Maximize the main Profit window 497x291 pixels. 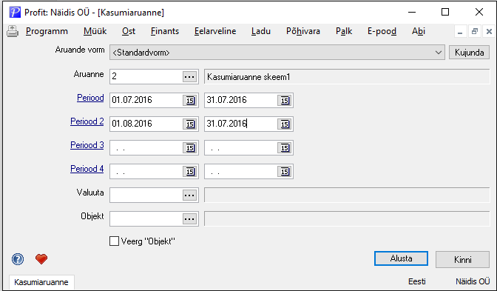click(x=445, y=13)
